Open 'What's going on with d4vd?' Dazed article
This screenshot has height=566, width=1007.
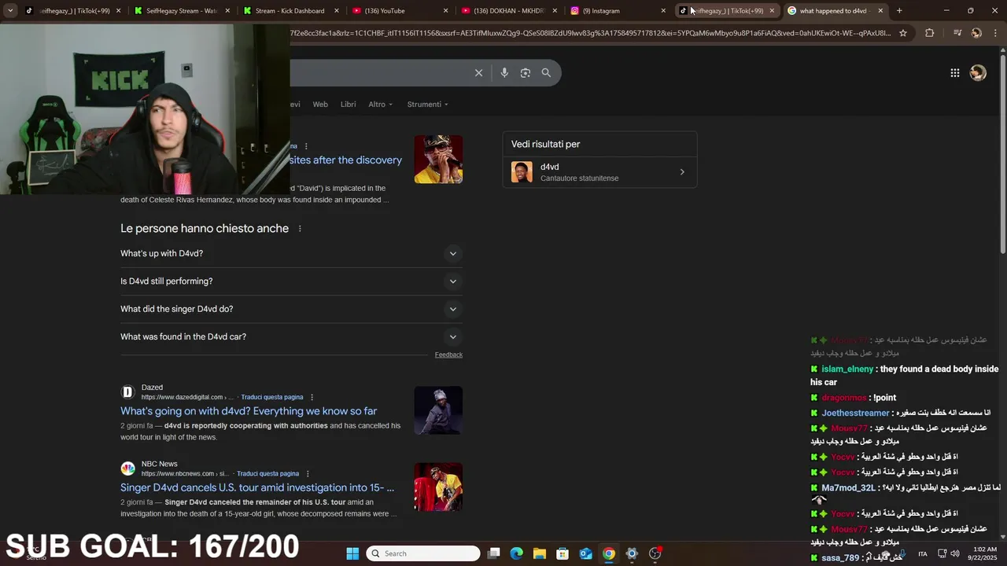(x=249, y=411)
